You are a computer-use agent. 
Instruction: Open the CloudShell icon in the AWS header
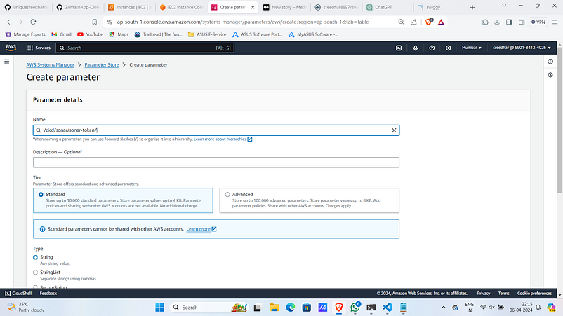pyautogui.click(x=399, y=48)
